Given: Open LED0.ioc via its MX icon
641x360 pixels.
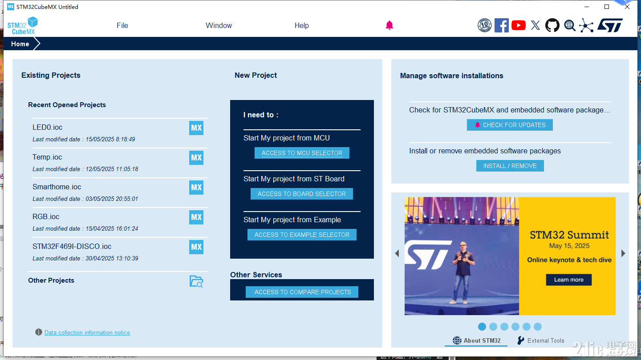Looking at the screenshot, I should [x=196, y=128].
